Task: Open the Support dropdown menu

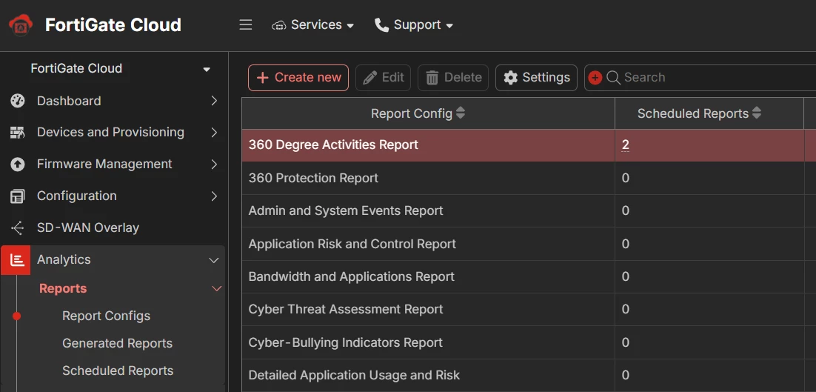Action: (414, 25)
